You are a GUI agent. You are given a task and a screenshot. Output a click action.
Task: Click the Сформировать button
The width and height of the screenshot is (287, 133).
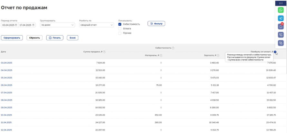point(12,38)
